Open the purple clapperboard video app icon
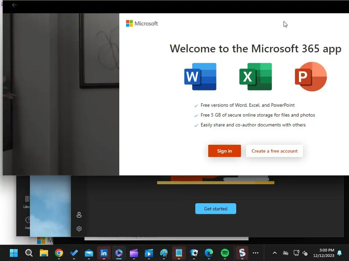The height and width of the screenshot is (261, 349). pyautogui.click(x=134, y=253)
